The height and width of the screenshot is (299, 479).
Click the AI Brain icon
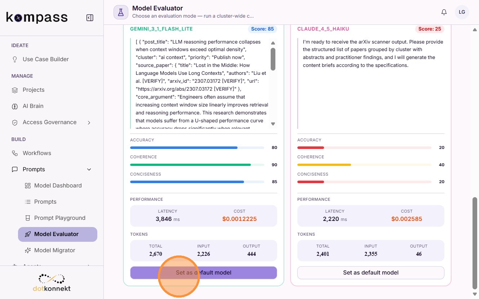click(15, 106)
